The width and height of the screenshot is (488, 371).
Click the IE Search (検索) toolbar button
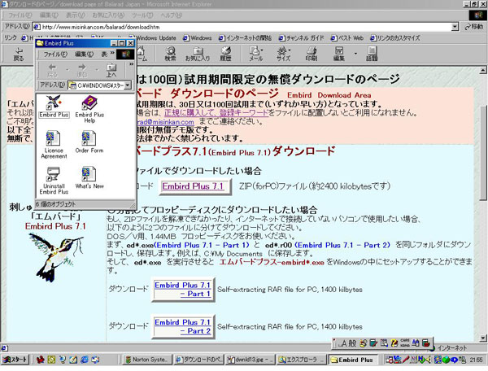(x=170, y=54)
